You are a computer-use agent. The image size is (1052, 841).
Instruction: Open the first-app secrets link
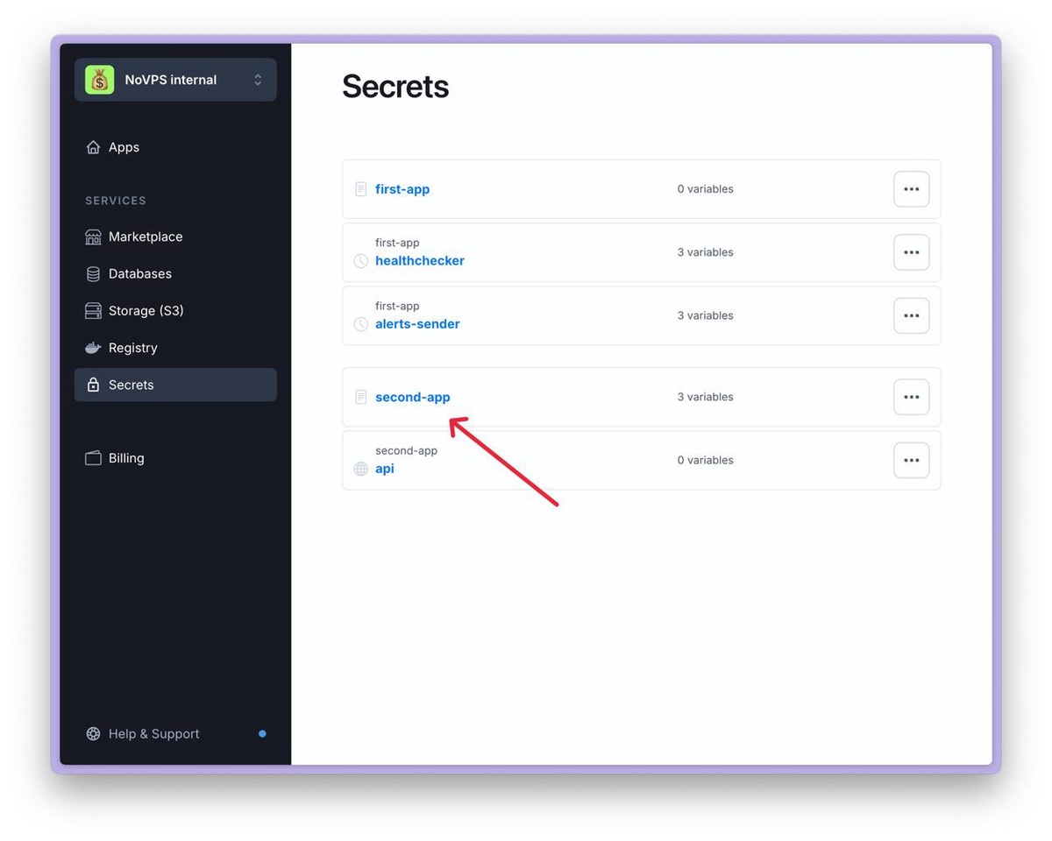[402, 189]
